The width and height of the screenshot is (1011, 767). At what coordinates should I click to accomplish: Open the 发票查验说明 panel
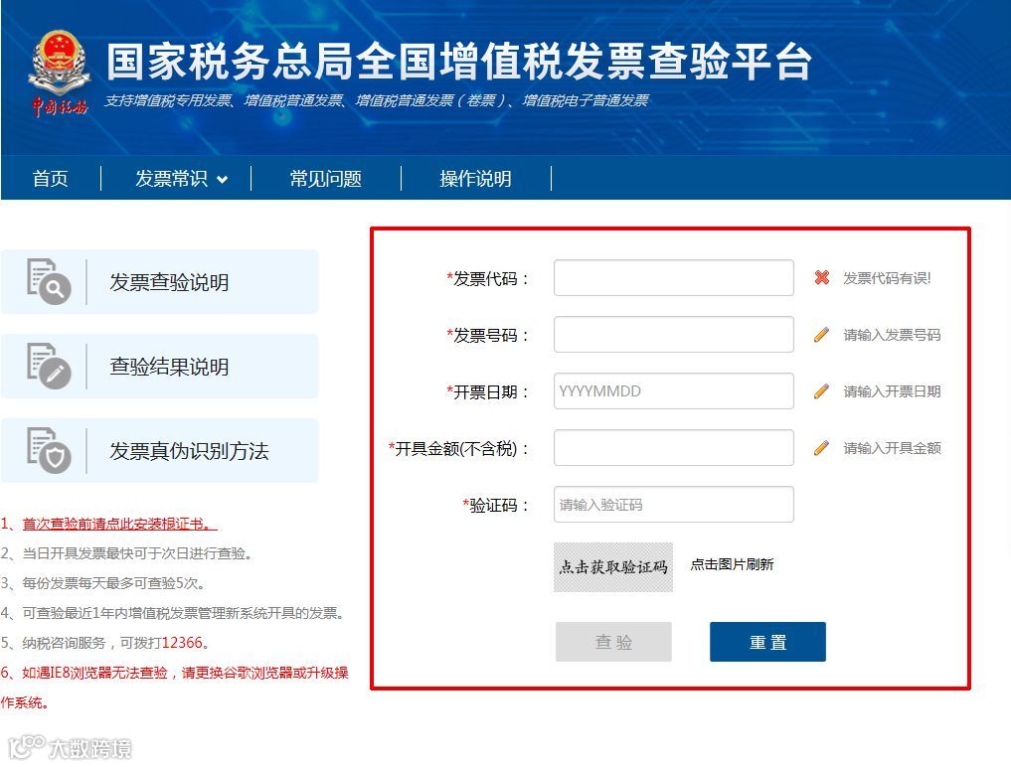(x=160, y=281)
